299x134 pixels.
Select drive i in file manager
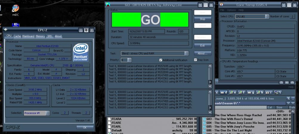coord(269,92)
